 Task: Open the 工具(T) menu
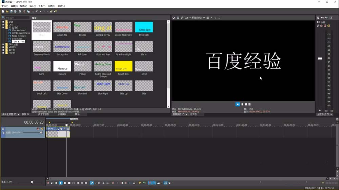tap(42, 6)
